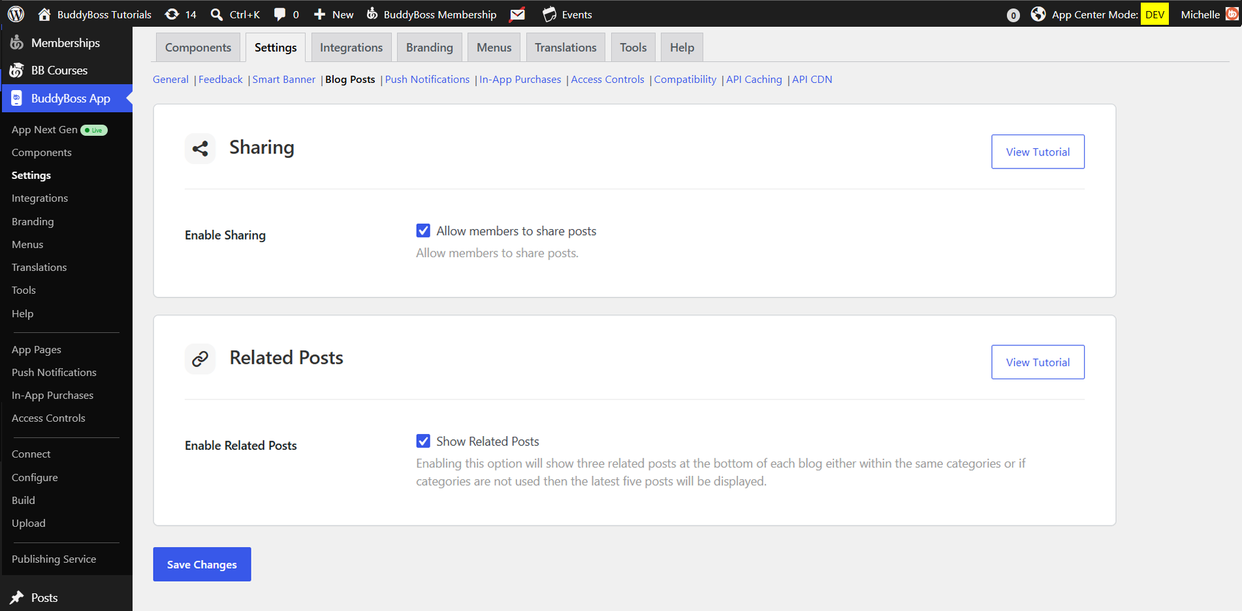
Task: Open the API Caching link
Action: (x=754, y=79)
